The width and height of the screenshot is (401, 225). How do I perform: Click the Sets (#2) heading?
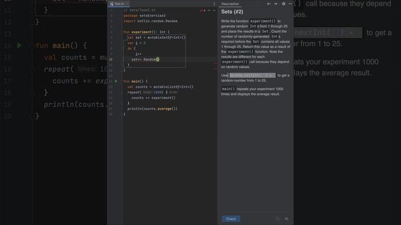232,12
